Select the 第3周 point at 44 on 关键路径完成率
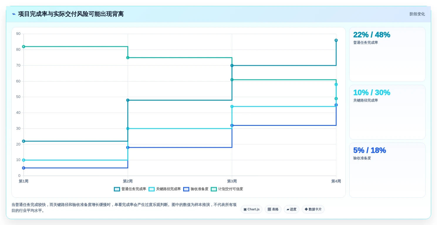Screen dimensions: 437x225 pyautogui.click(x=232, y=106)
